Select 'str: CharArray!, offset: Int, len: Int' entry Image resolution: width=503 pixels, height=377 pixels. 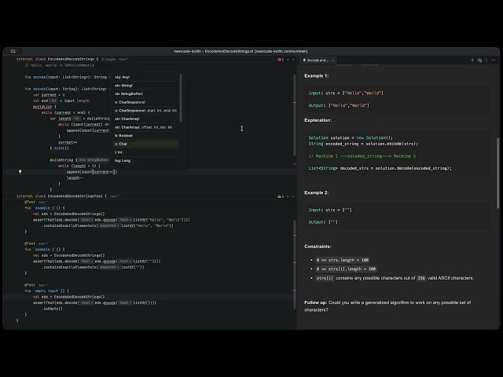(145, 127)
